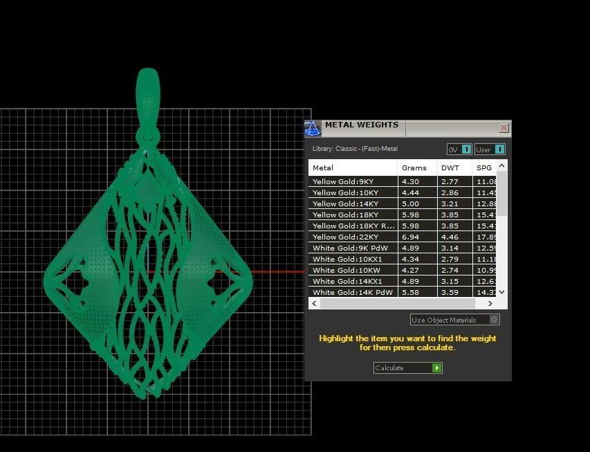Select the green pendant model in viewport
Viewport: 590px width, 452px height.
(x=148, y=233)
